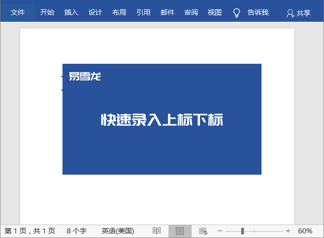The width and height of the screenshot is (324, 238).
Task: Click the page count 第 1 页，共 1 页
Action: pos(30,231)
